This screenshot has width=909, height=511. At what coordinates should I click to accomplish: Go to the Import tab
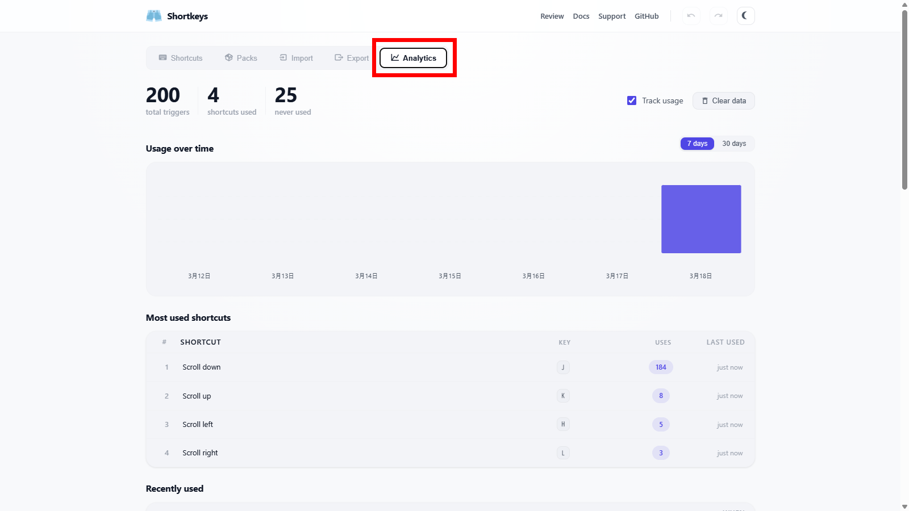(296, 58)
